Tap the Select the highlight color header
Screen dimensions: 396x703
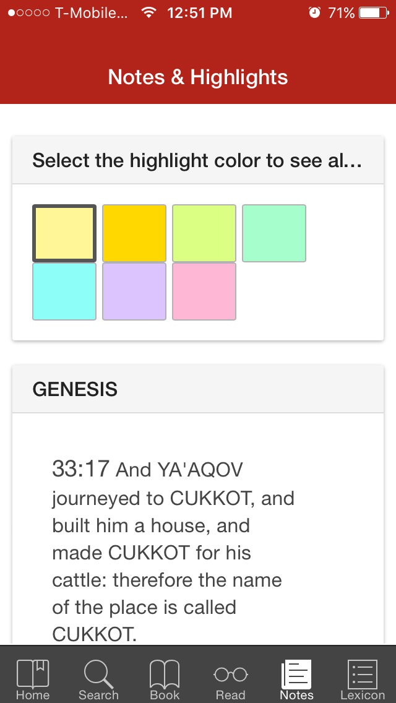tap(198, 160)
